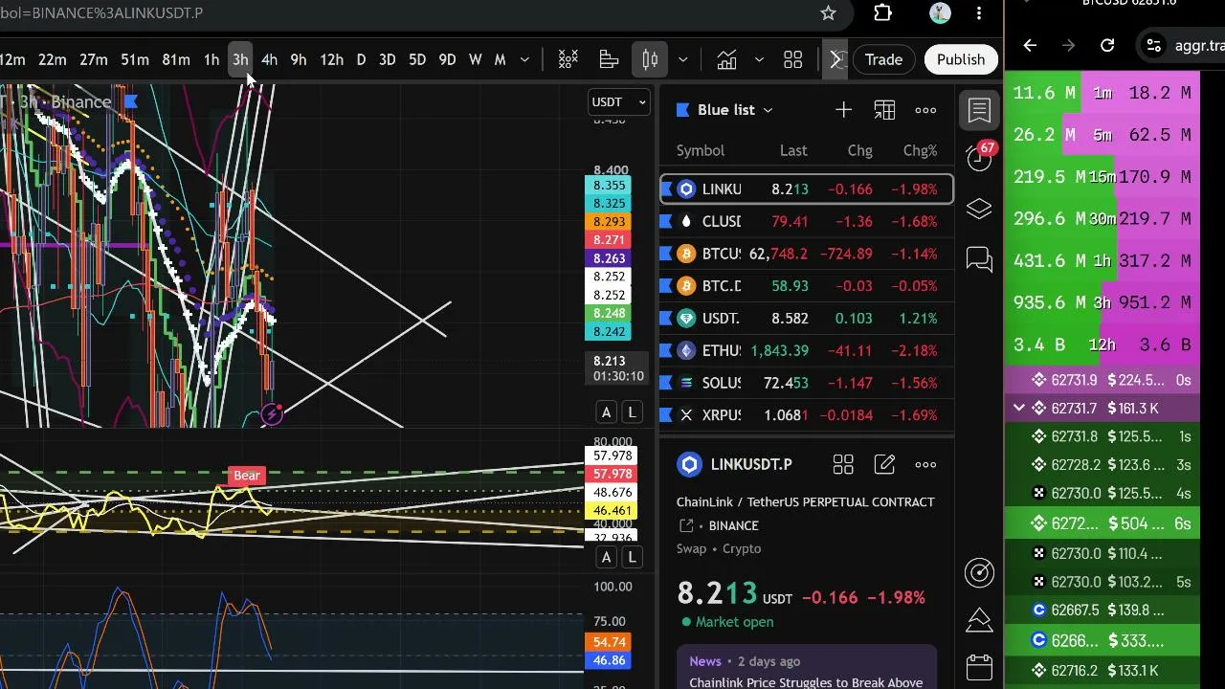
Task: Switch to the 4h timeframe
Action: click(269, 59)
